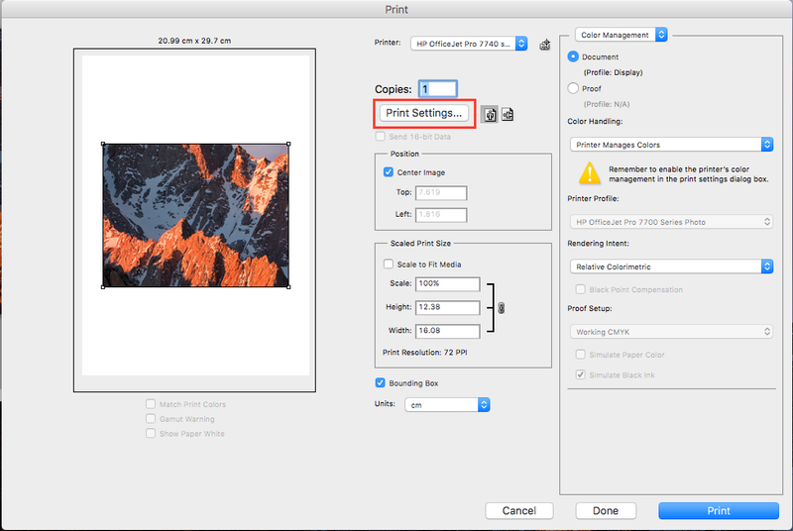Viewport: 793px width, 531px height.
Task: Click the mountain image in print preview
Action: 195,215
